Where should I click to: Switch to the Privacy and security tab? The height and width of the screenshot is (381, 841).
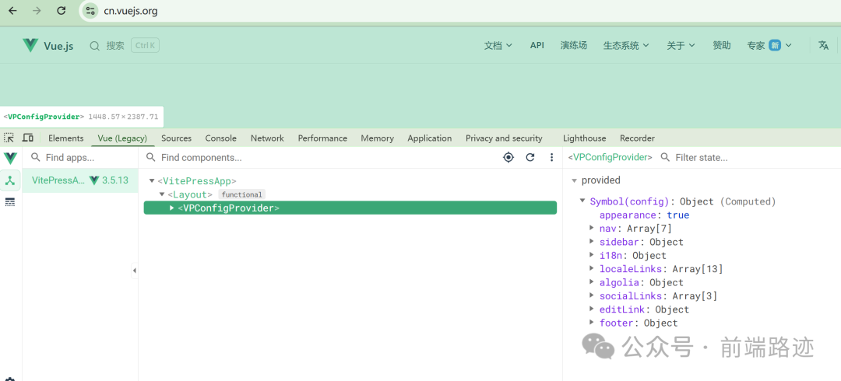[x=504, y=138]
